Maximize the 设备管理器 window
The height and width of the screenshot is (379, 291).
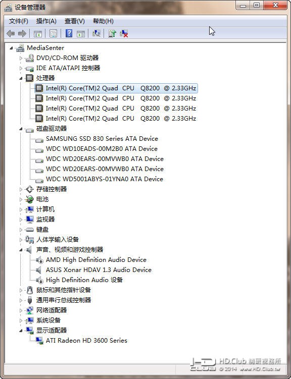point(257,5)
